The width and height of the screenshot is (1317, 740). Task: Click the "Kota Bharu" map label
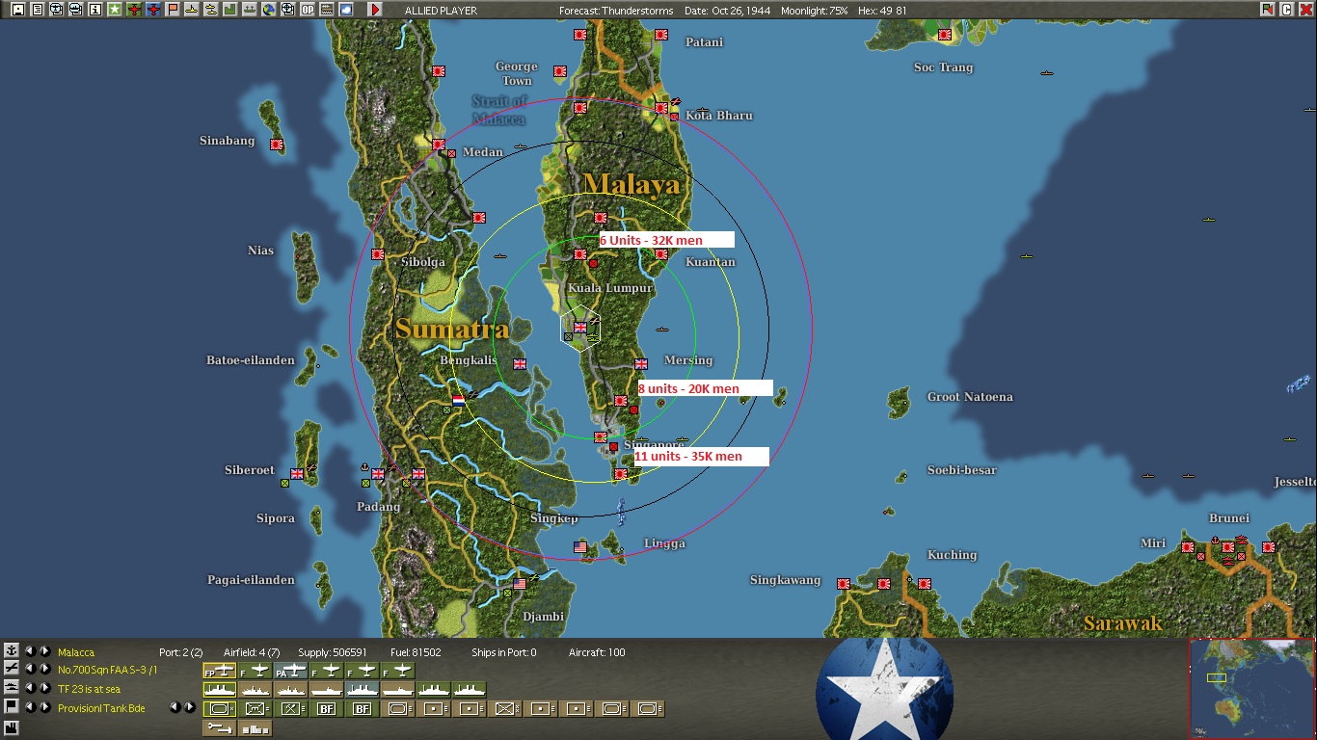(x=719, y=116)
